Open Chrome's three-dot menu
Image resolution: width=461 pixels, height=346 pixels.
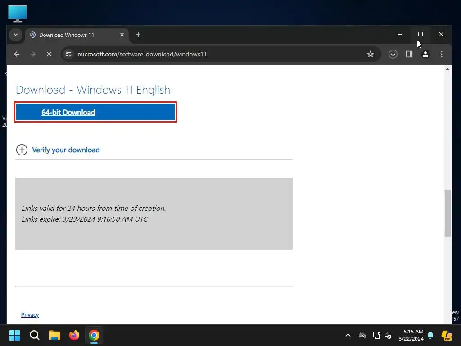441,54
